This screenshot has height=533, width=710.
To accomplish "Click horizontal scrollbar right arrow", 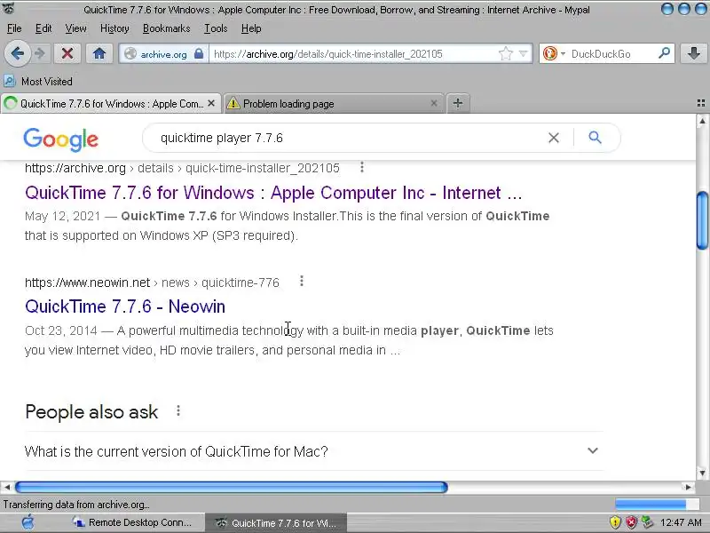I will [689, 487].
